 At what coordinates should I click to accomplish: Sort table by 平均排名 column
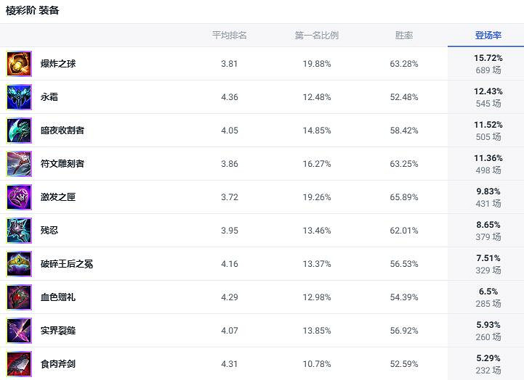tap(230, 35)
